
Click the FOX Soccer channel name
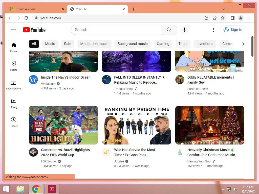(x=49, y=161)
